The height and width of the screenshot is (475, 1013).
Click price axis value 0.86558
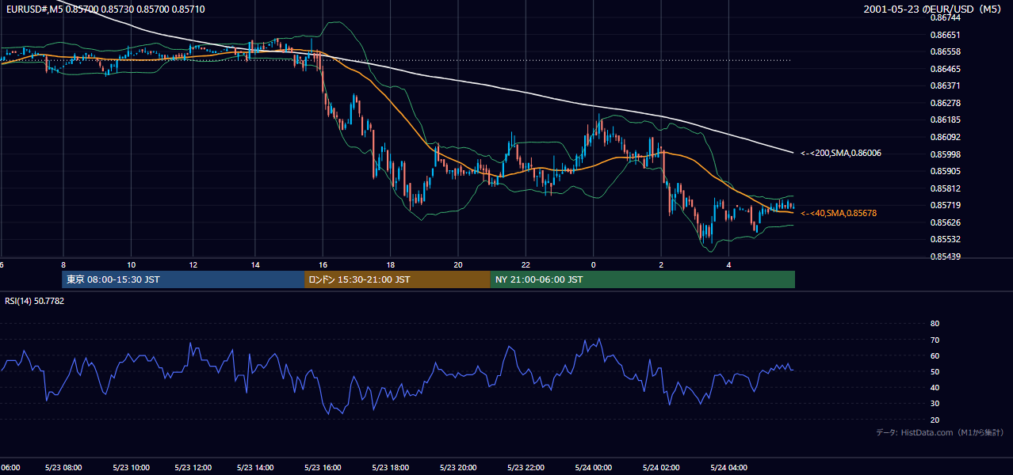[x=945, y=51]
